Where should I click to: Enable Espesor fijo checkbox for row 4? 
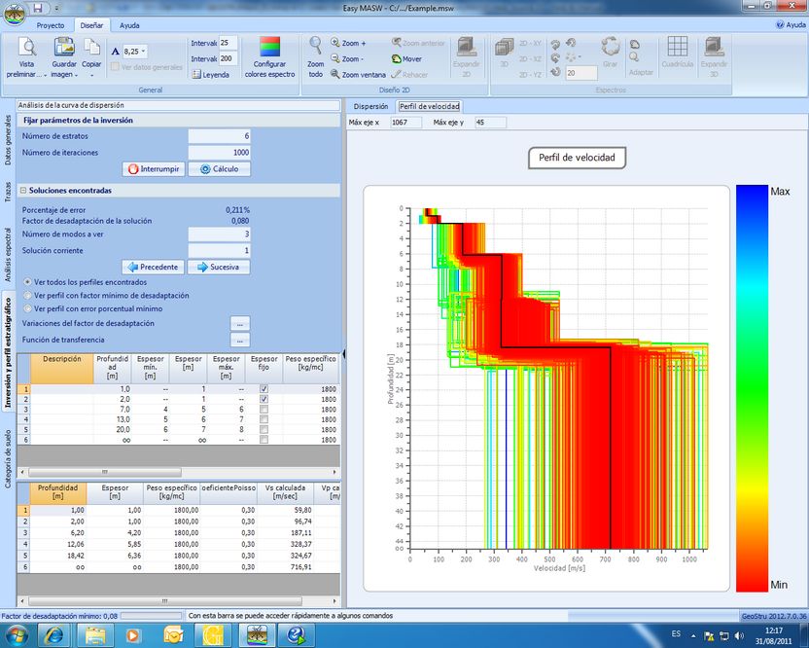(x=264, y=419)
